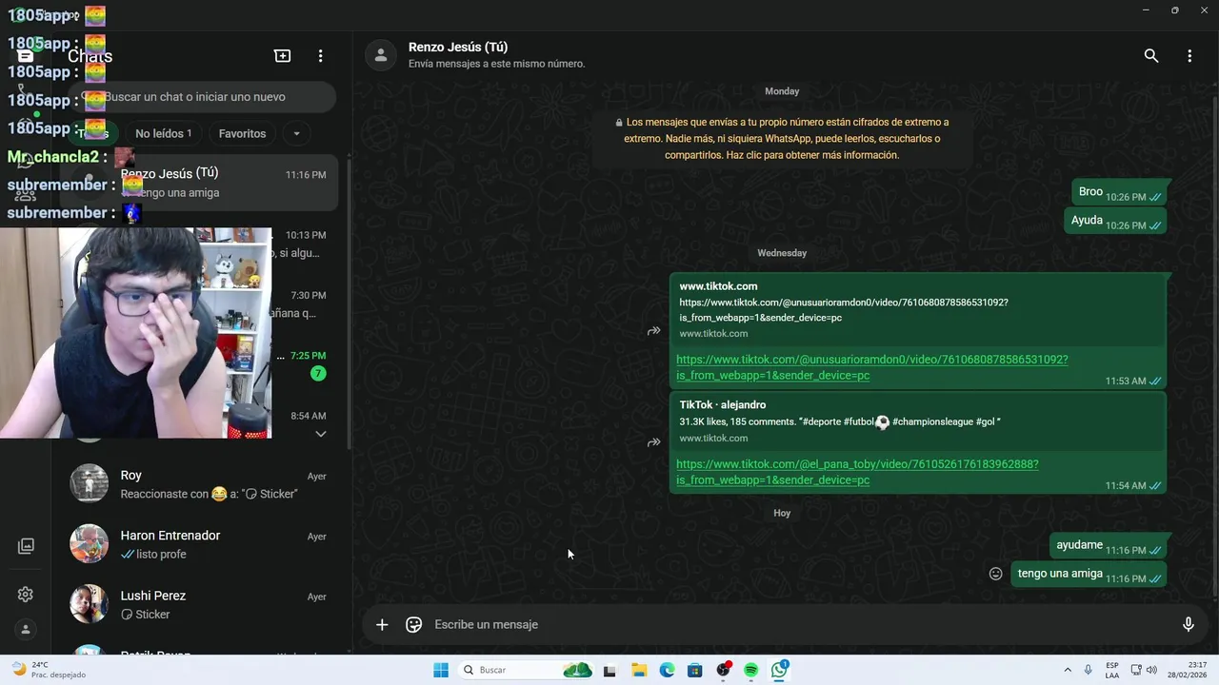Screen dimensions: 1219x685
Task: Select the Favoritos filter tab
Action: pos(242,133)
